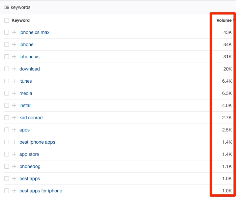The height and width of the screenshot is (197, 236).
Task: Click the plus icon in first 1.0K row
Action: pyautogui.click(x=14, y=179)
